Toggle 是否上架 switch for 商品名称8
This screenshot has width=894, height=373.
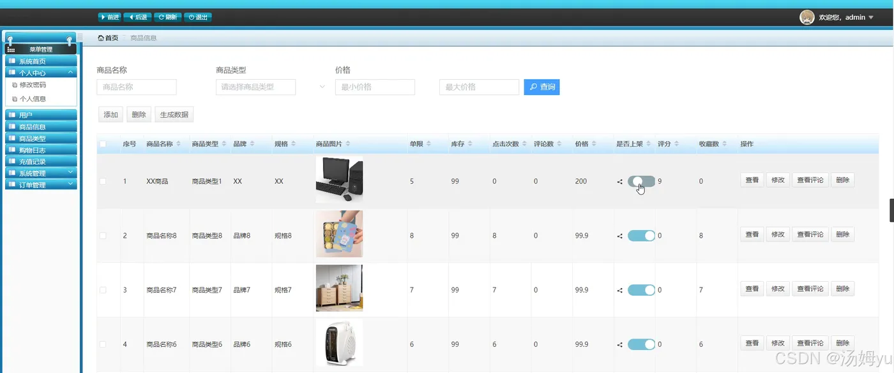pyautogui.click(x=641, y=235)
